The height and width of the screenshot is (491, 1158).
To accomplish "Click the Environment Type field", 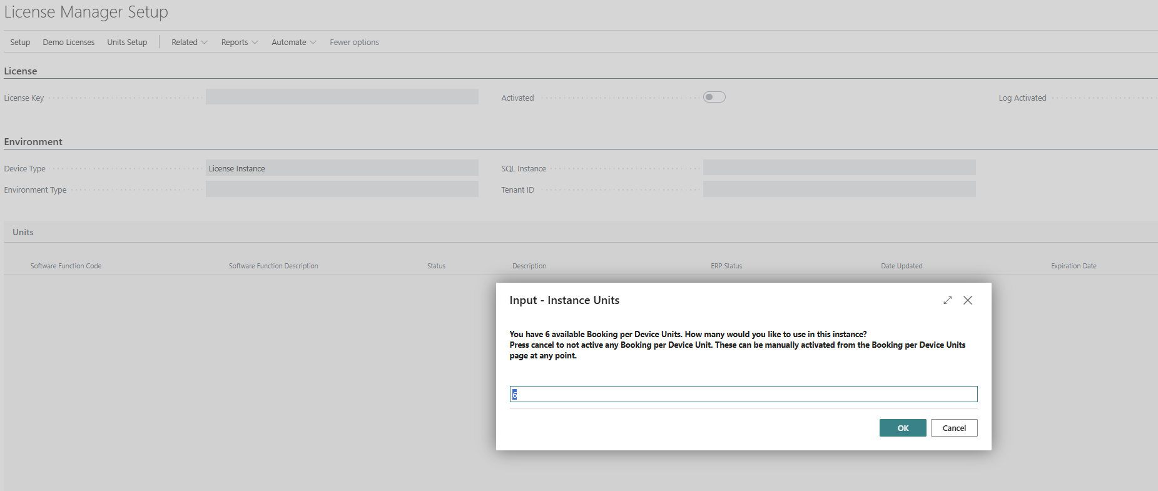I will point(342,190).
